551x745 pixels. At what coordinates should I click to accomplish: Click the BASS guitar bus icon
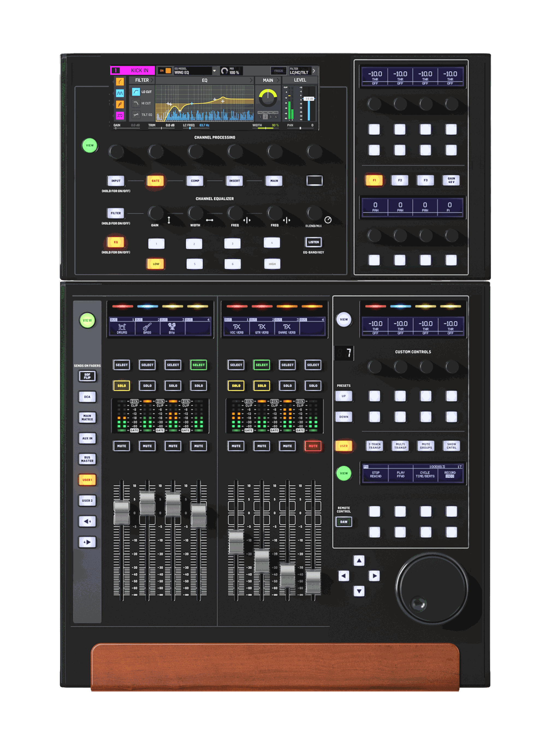tap(147, 327)
